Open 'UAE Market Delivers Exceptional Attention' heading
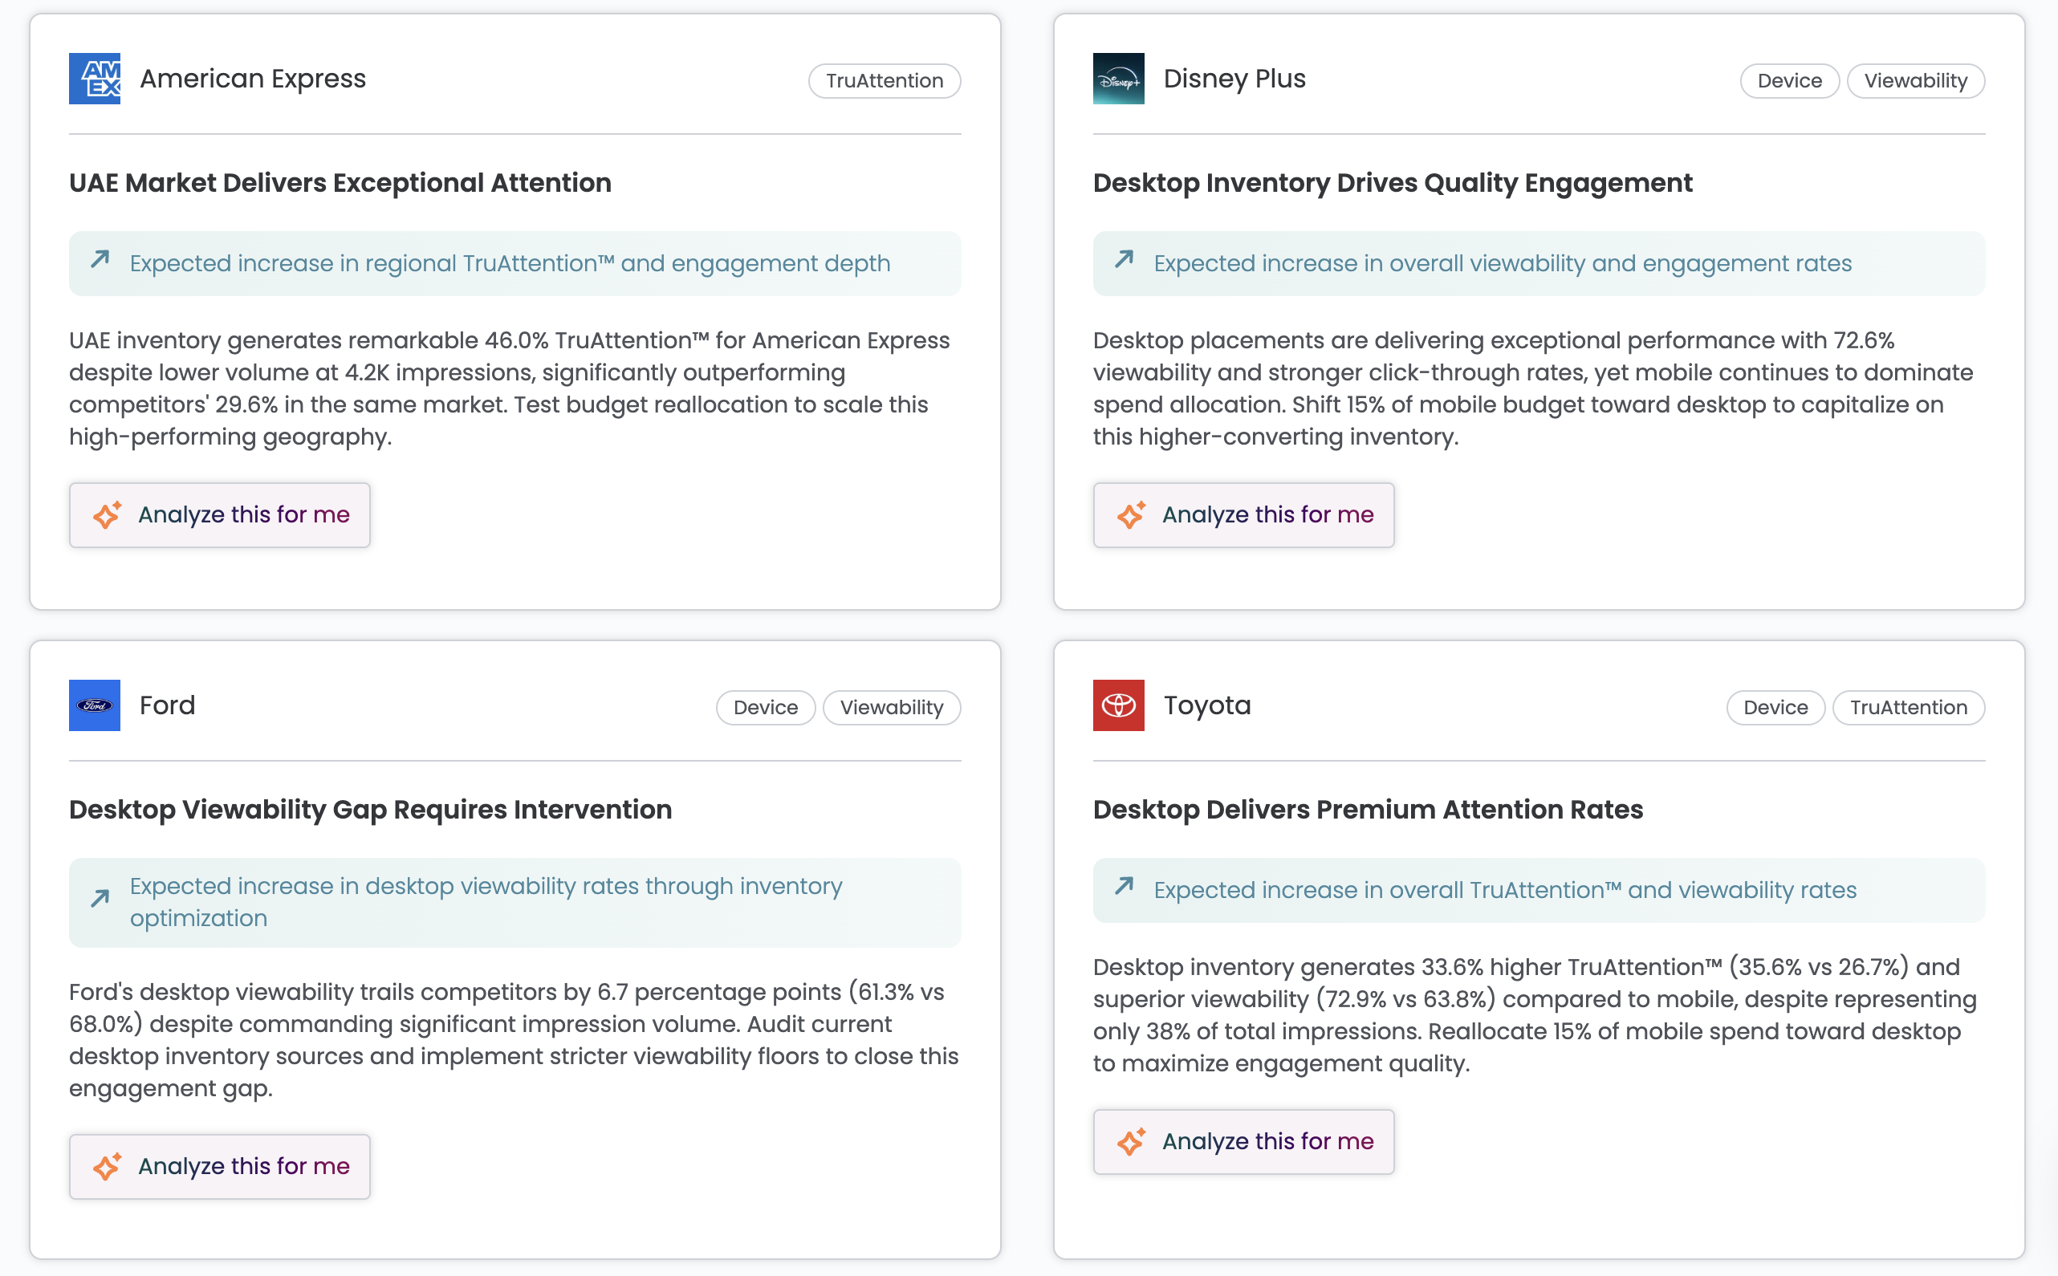 pos(340,183)
